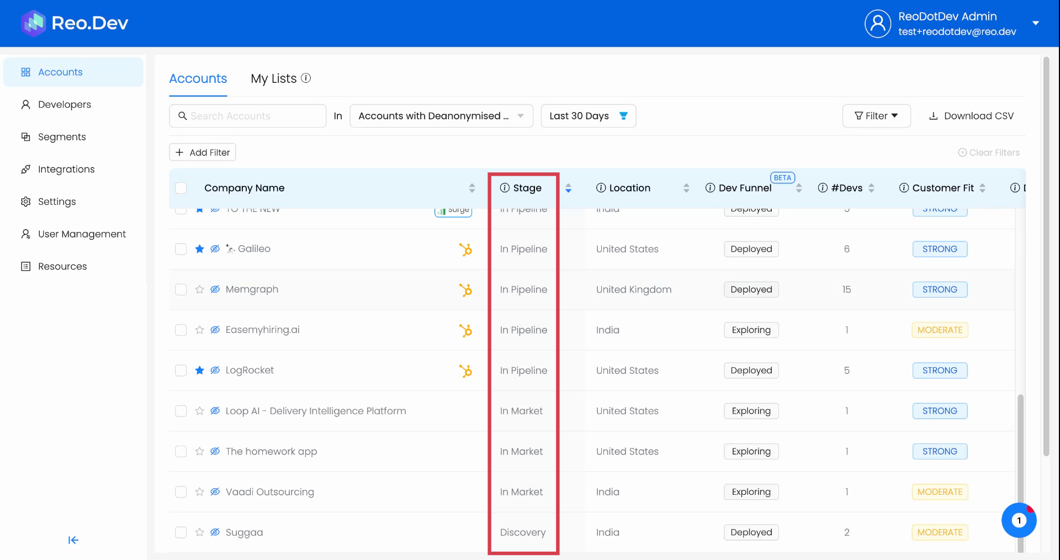
Task: Click the user profile avatar icon
Action: click(877, 24)
